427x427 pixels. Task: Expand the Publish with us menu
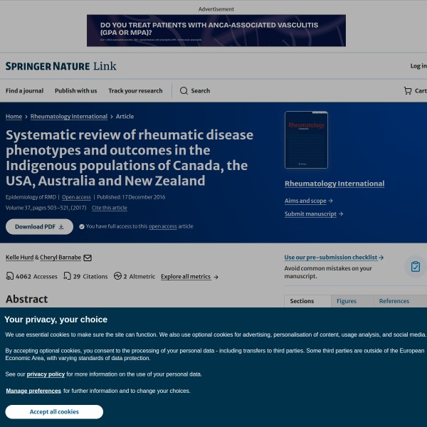[75, 91]
